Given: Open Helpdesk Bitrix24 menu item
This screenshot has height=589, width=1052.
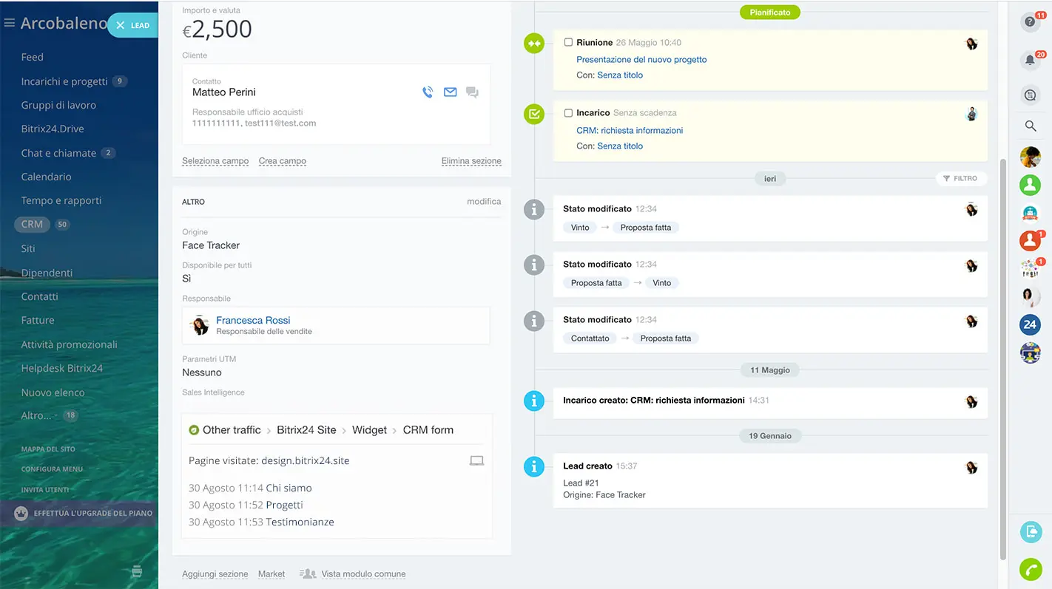Looking at the screenshot, I should [61, 368].
